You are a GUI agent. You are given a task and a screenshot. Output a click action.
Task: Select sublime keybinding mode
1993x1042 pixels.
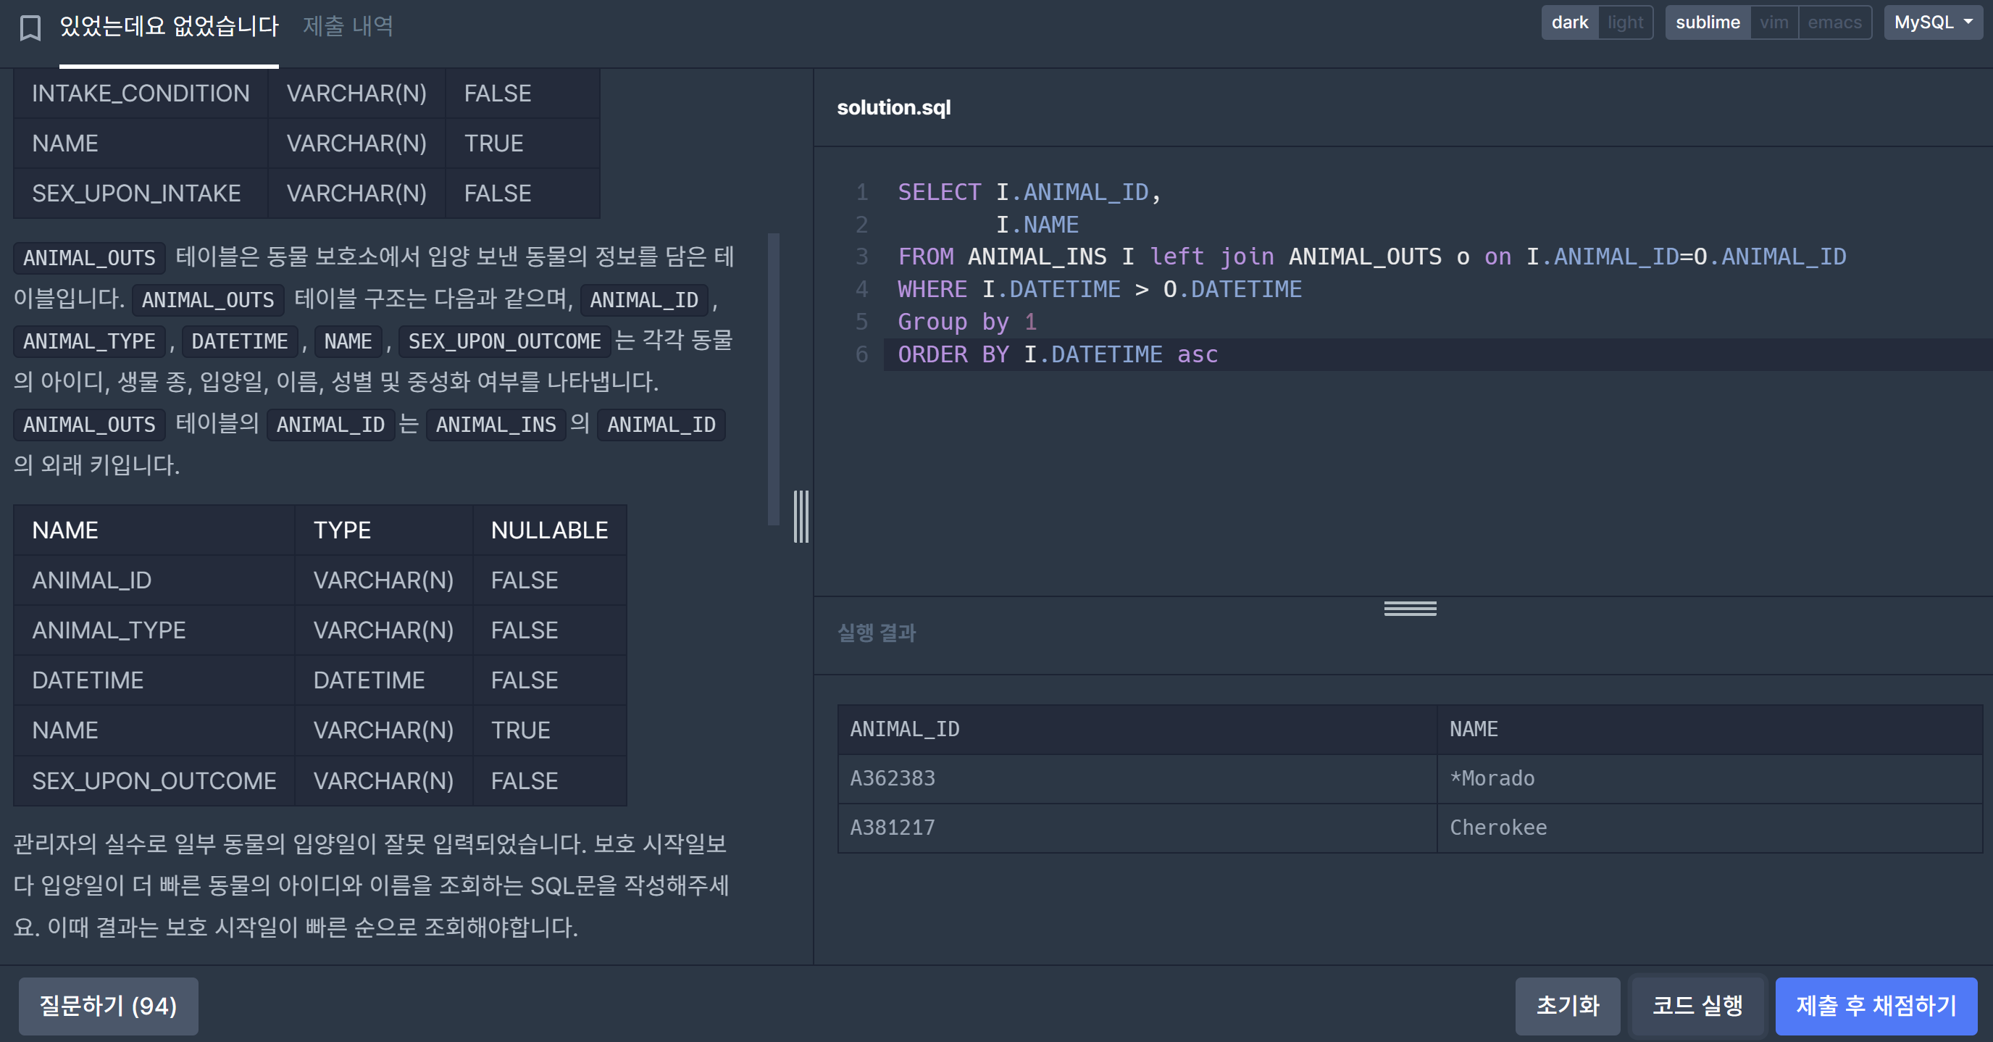1707,22
